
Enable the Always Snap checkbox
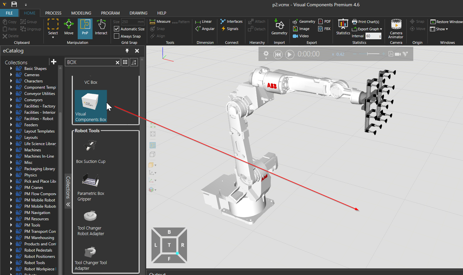117,36
